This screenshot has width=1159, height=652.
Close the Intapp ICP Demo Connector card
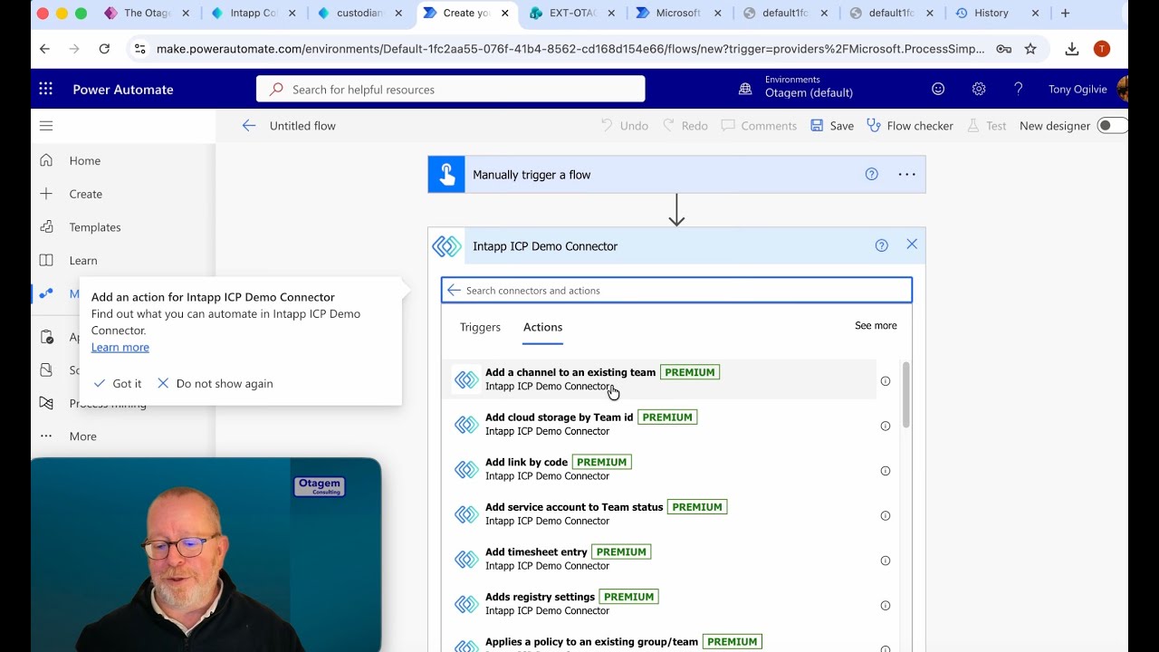click(912, 244)
